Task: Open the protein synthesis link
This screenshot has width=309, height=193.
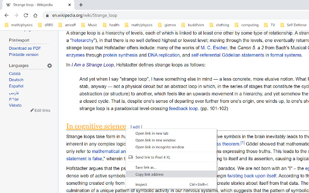Action: tap(120, 55)
